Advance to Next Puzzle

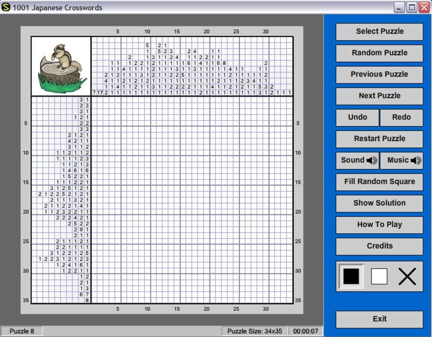379,95
